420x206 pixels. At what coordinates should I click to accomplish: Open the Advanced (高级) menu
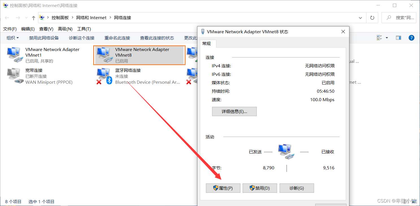[65, 29]
